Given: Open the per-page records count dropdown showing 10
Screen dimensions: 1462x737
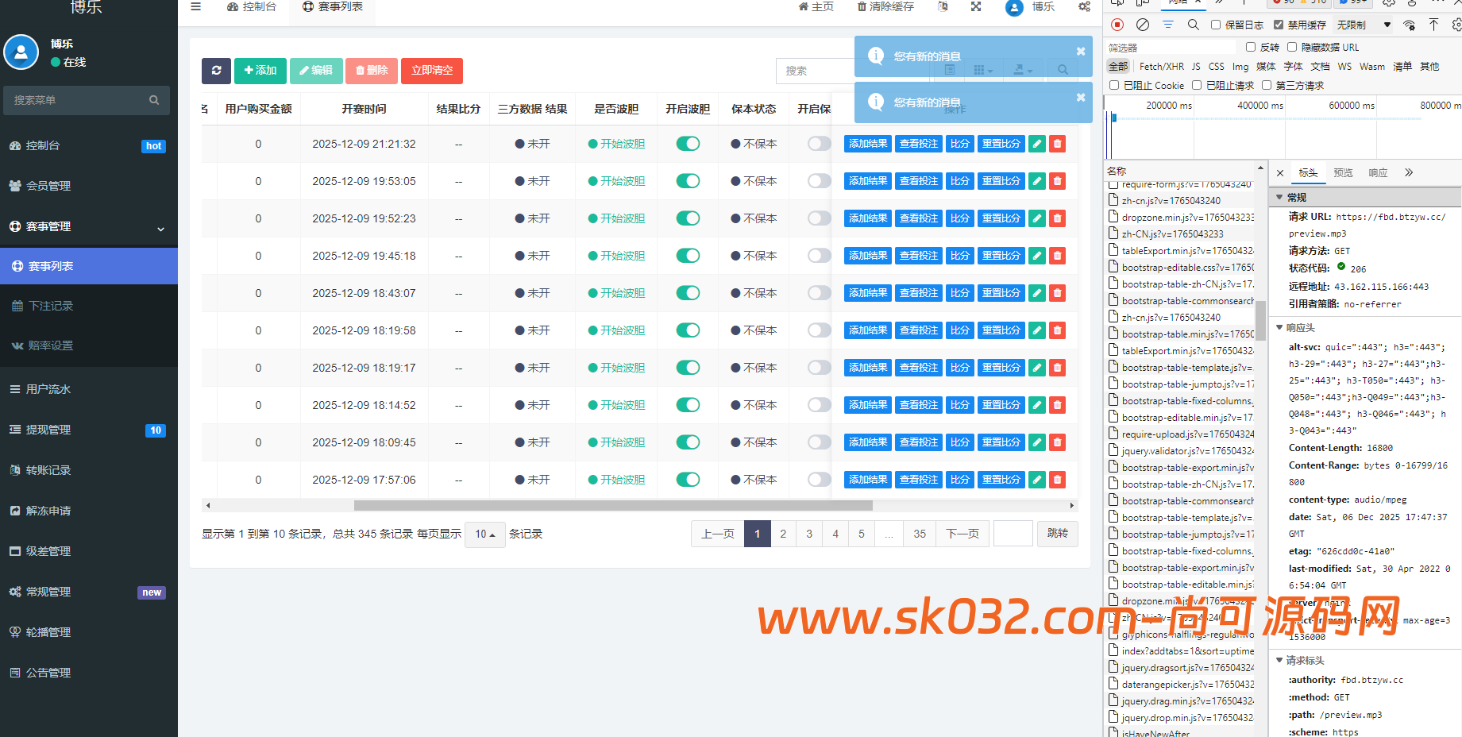Looking at the screenshot, I should click(484, 534).
